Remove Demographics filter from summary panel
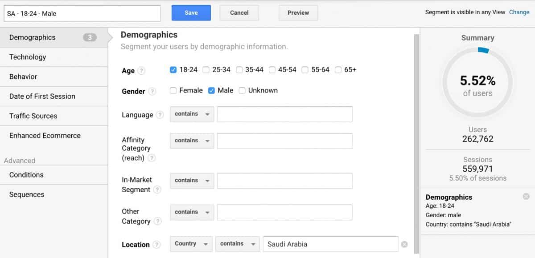This screenshot has height=258, width=535. click(x=526, y=196)
